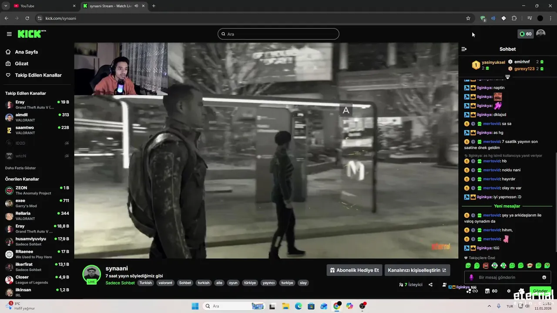This screenshot has width=557, height=313.
Task: Select the valorant tag
Action: point(165,283)
